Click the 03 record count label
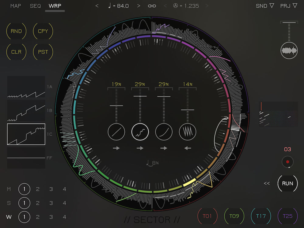 point(288,149)
